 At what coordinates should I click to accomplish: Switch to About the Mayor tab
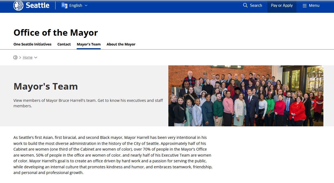[x=121, y=44]
